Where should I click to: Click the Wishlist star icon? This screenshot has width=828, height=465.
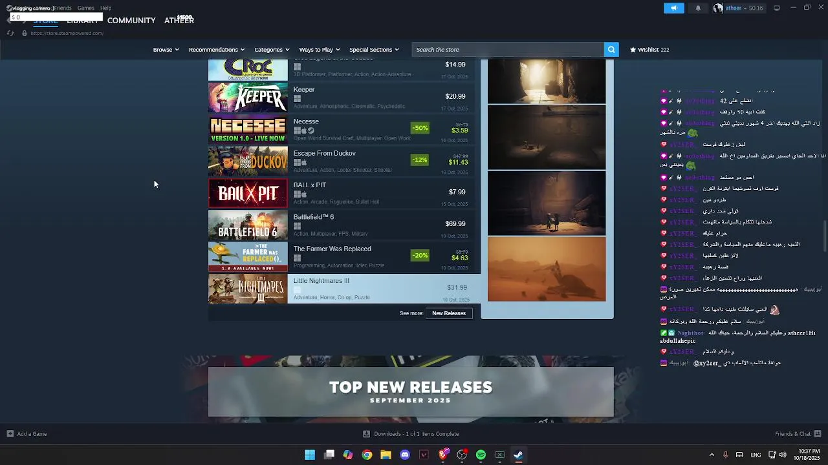[632, 49]
